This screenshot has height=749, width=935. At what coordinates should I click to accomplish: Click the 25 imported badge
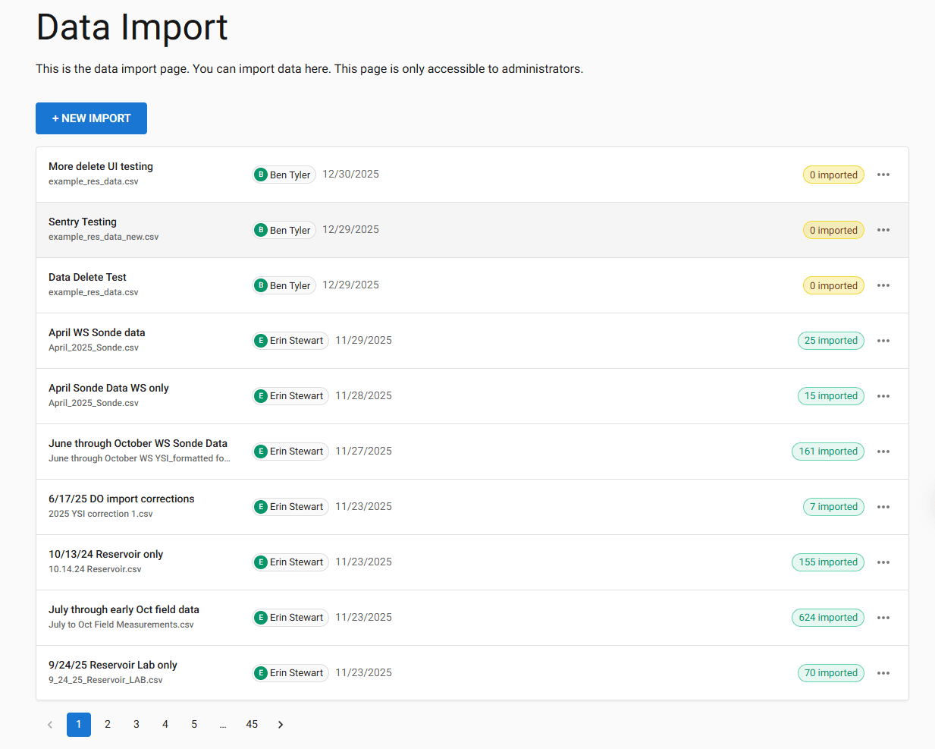click(831, 341)
